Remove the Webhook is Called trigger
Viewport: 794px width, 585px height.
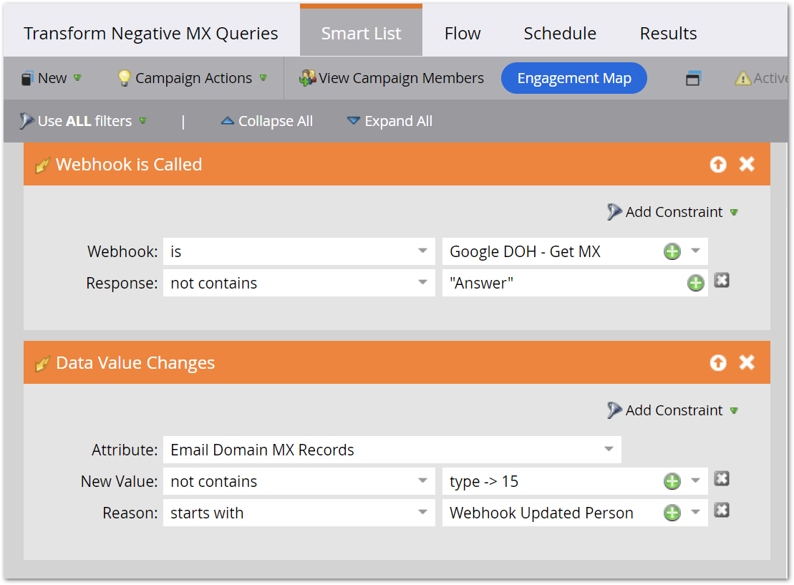coord(747,165)
